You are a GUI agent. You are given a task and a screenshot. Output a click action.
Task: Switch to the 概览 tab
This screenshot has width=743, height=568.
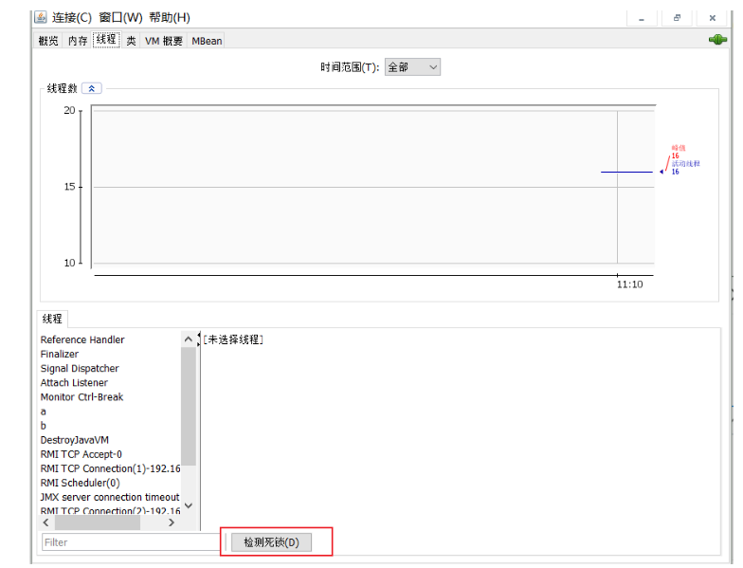click(x=48, y=41)
